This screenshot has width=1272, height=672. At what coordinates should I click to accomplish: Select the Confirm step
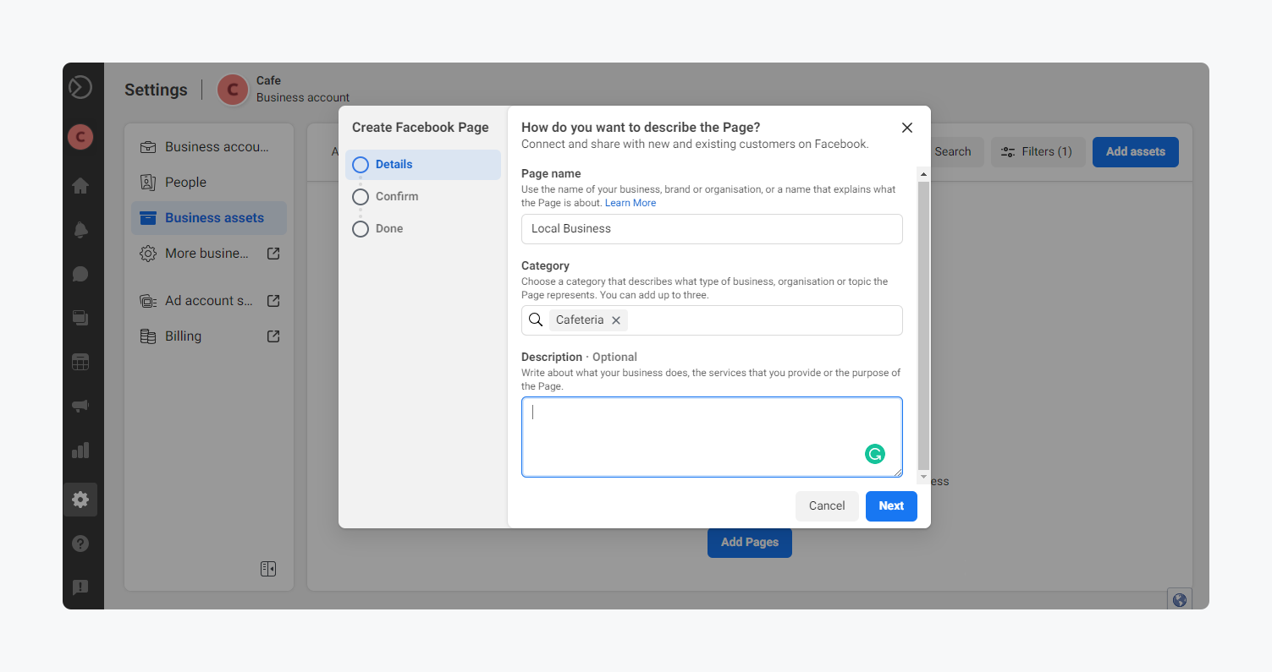click(x=423, y=197)
